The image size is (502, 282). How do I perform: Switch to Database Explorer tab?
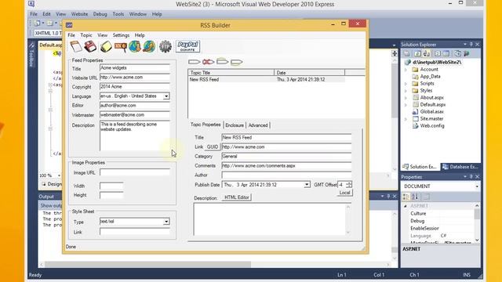click(460, 167)
